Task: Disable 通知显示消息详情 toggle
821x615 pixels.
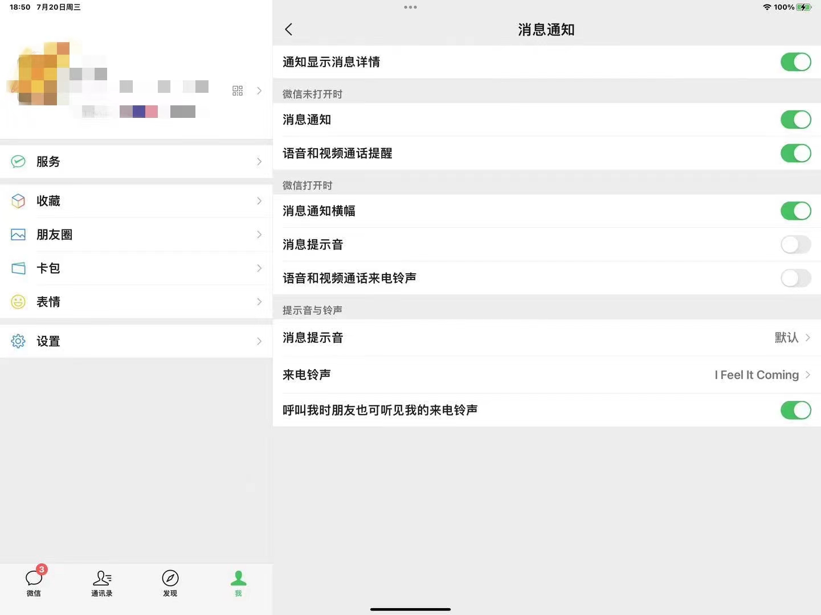Action: point(795,61)
